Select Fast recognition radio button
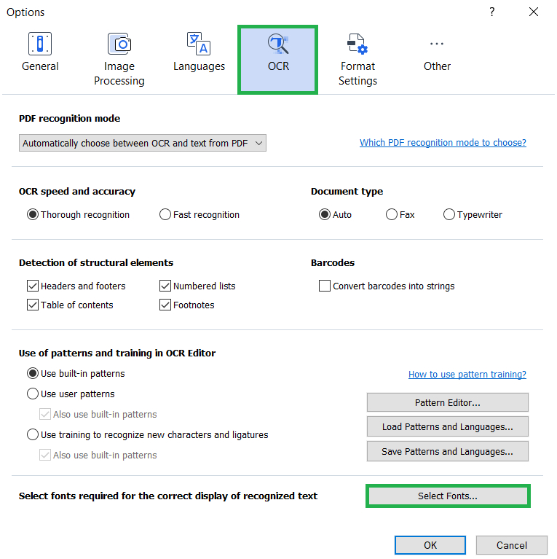 (x=165, y=214)
